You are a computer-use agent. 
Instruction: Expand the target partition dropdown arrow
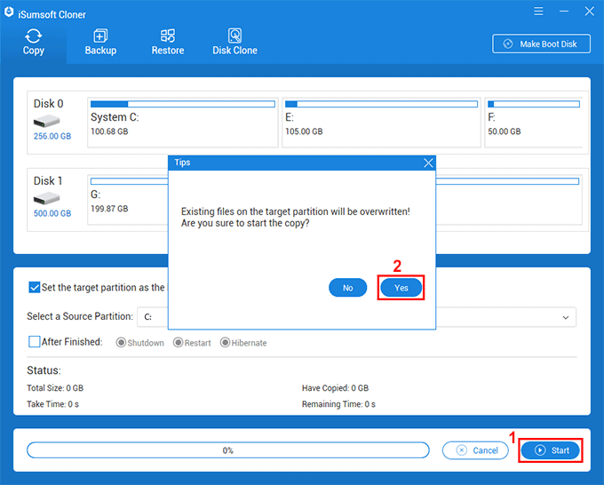click(566, 317)
